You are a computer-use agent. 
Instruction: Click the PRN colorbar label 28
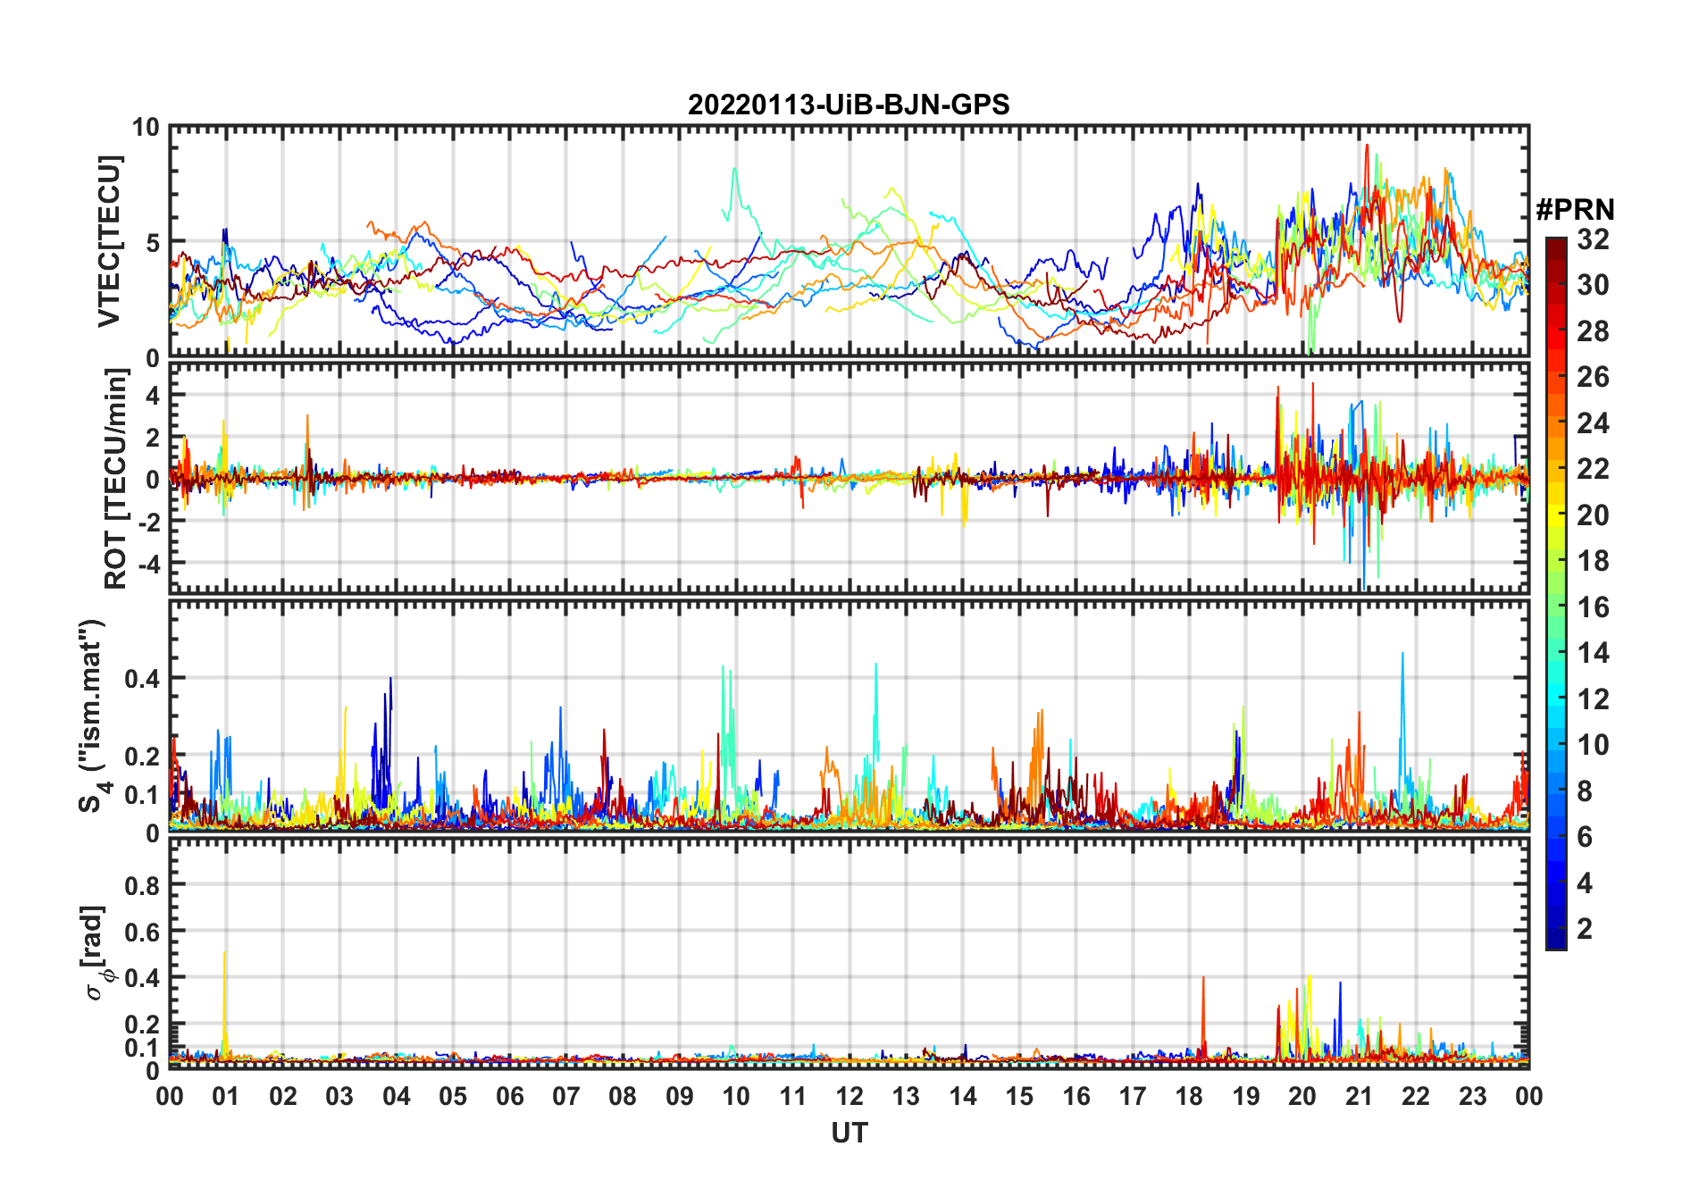click(1593, 331)
